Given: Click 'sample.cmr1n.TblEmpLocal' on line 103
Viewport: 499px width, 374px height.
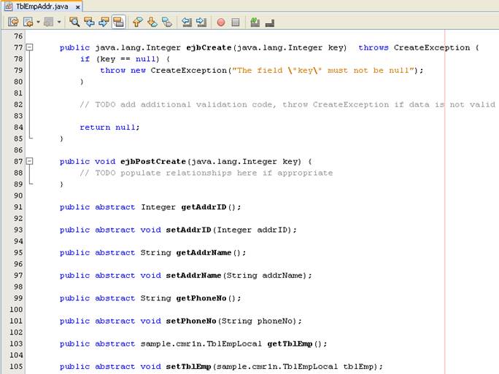Looking at the screenshot, I should 201,344.
